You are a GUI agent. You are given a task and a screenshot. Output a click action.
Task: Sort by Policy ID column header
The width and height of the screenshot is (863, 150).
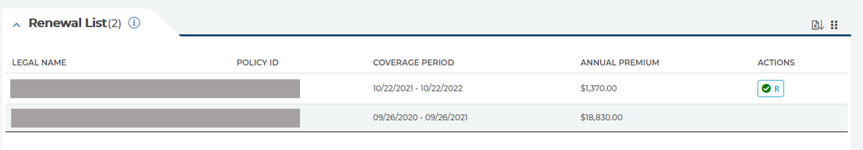[x=258, y=63]
